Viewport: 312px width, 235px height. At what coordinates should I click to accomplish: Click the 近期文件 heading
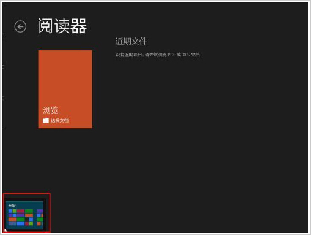131,41
